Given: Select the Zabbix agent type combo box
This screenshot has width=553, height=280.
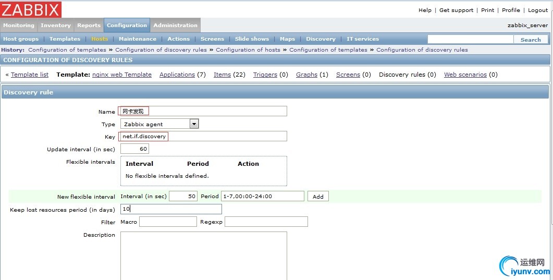Looking at the screenshot, I should tap(159, 124).
